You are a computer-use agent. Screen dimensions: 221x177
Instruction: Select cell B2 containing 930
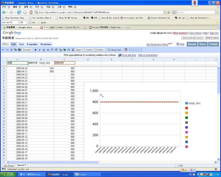click(x=41, y=68)
